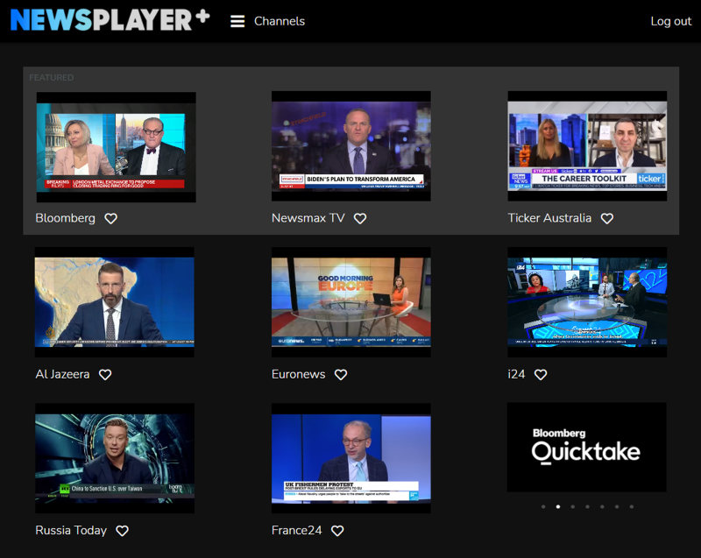Open the Bloomberg Quicktake carousel slide
The image size is (701, 558).
[586, 448]
